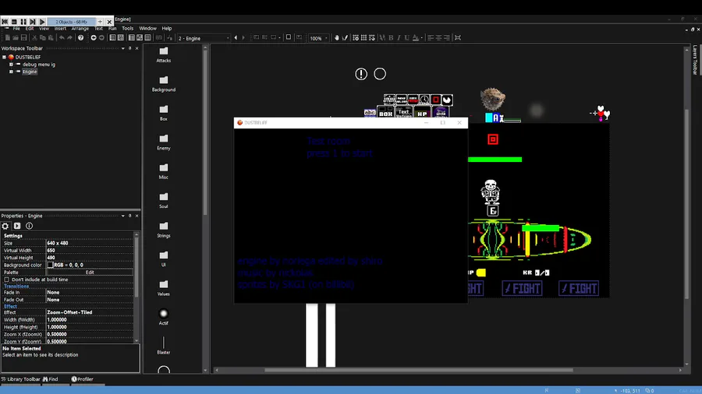Image resolution: width=702 pixels, height=394 pixels.
Task: Open the 100% zoom dropdown
Action: 318,38
